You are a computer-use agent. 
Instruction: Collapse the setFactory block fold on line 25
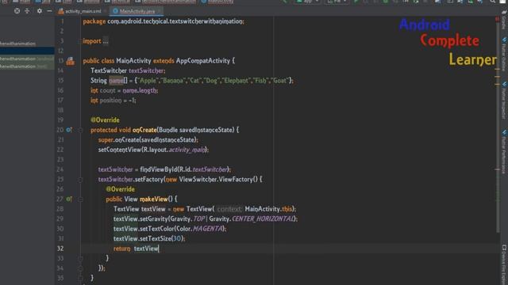point(80,180)
